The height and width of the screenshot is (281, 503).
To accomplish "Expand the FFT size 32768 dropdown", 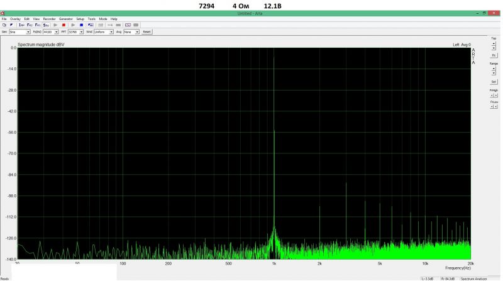I will pyautogui.click(x=82, y=31).
